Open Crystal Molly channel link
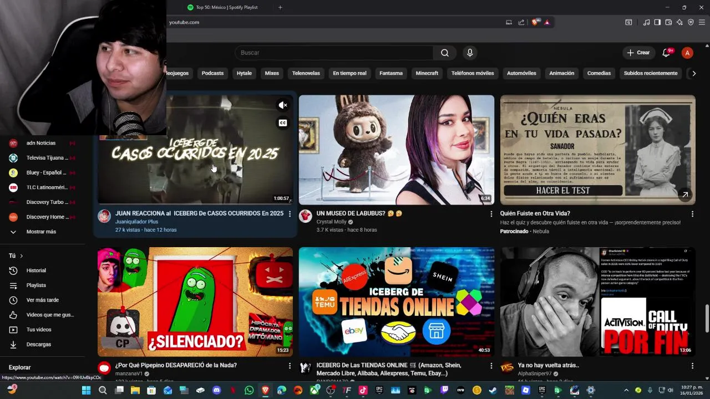Screen dimensions: 710x399 [x=331, y=222]
